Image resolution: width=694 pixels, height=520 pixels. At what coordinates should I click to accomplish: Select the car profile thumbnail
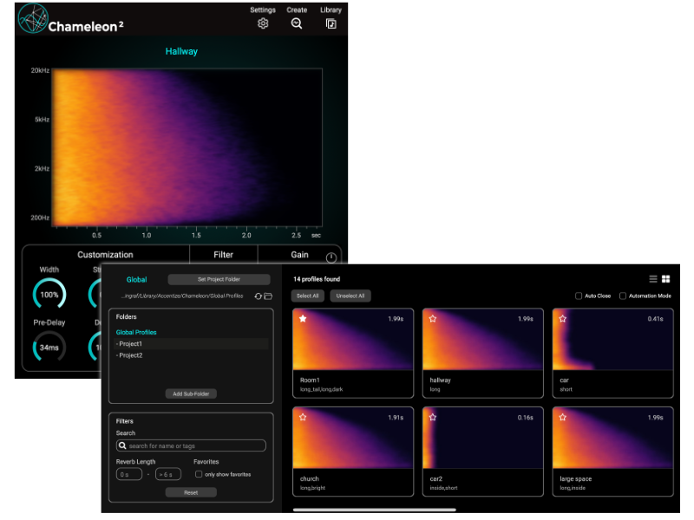612,340
